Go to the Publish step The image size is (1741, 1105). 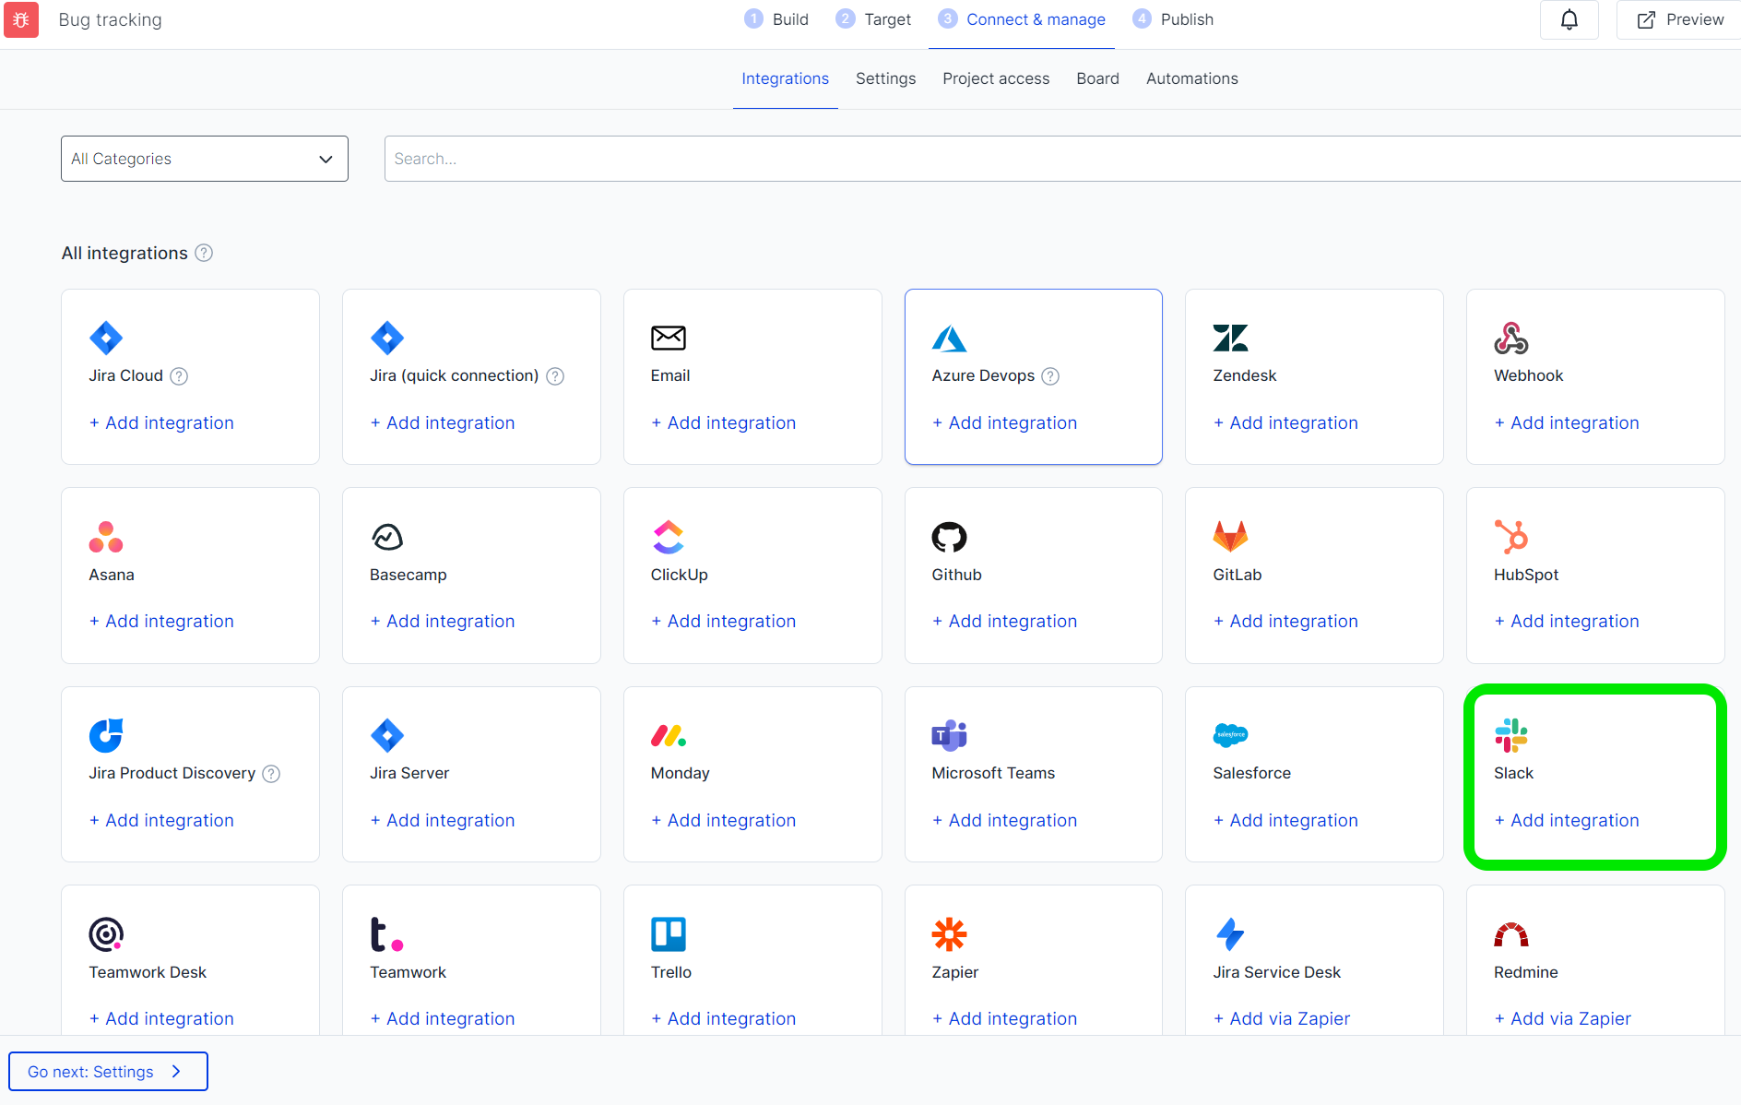[1173, 19]
